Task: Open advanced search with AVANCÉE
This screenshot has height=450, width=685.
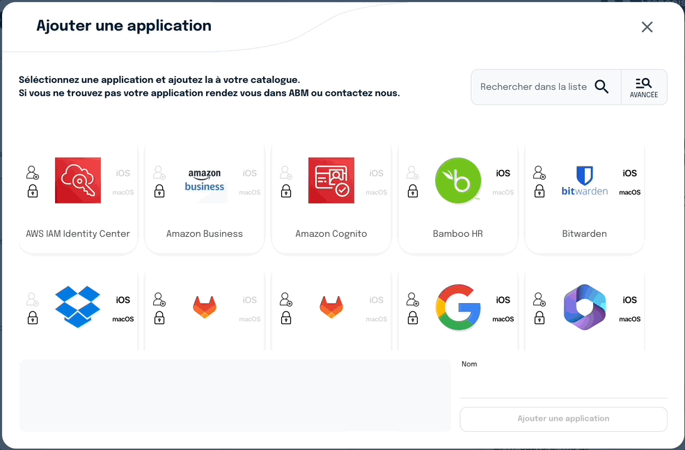Action: click(644, 87)
